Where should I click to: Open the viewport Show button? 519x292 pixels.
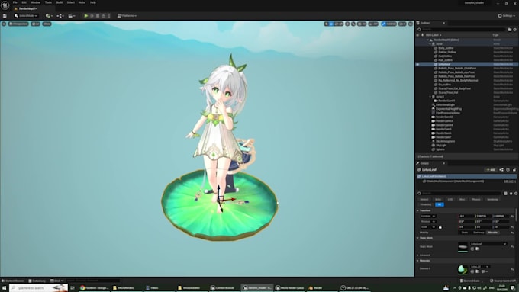pyautogui.click(x=47, y=24)
